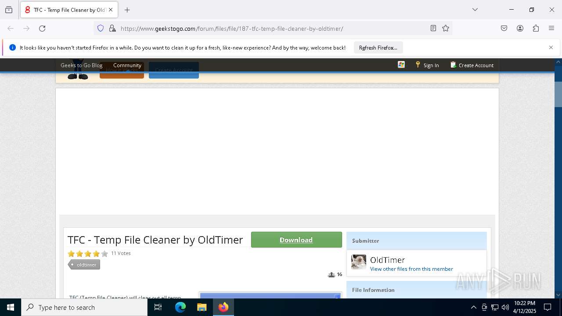Open the volume control tray icon
562x316 pixels.
pyautogui.click(x=505, y=307)
